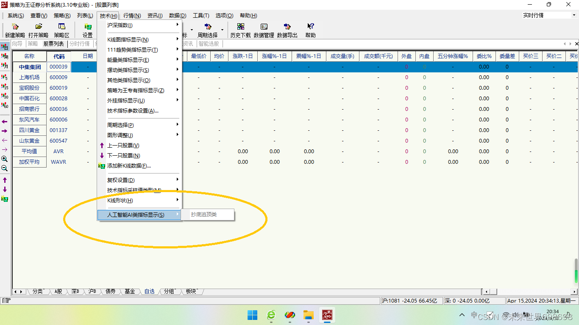Screen dimensions: 579x325
Task: Open Windows Start menu on taskbar
Action: 252,315
